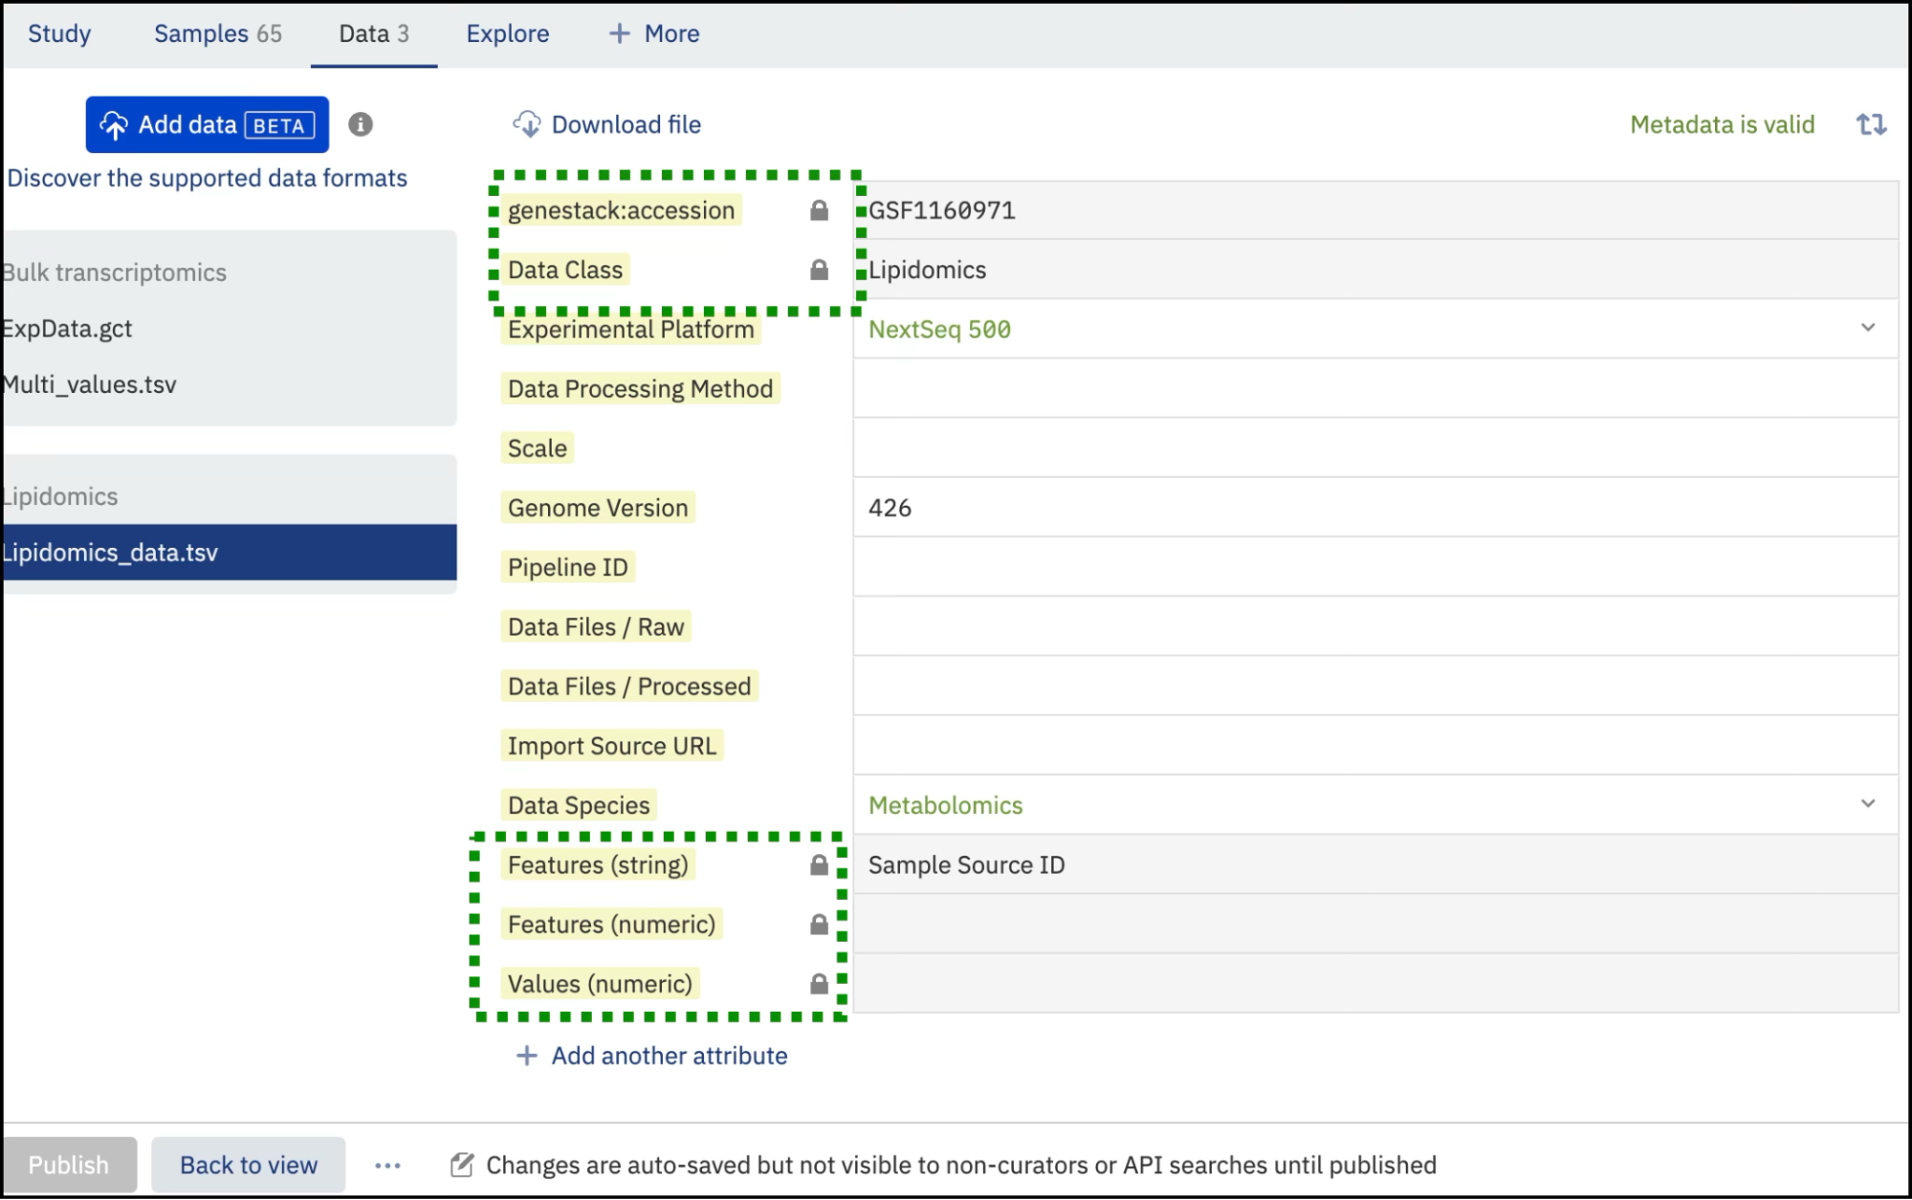
Task: Expand the Experimental Platform dropdown arrow
Action: pos(1867,328)
